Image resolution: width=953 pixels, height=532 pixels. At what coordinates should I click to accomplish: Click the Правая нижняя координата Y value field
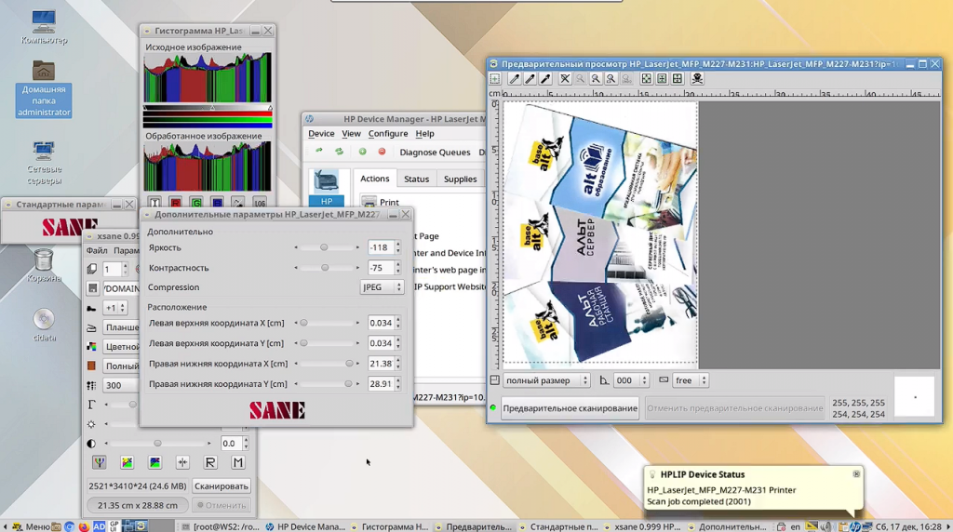coord(381,384)
